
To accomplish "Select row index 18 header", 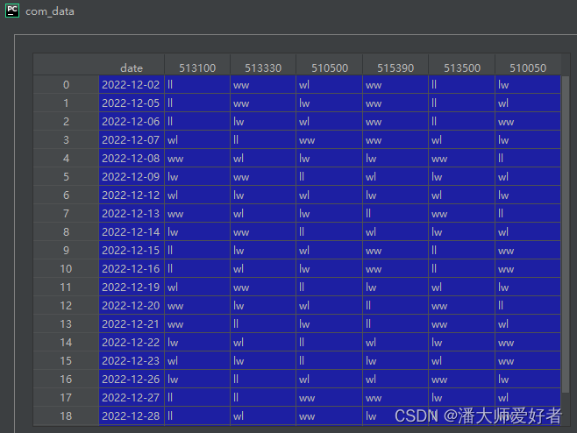I will pos(67,415).
